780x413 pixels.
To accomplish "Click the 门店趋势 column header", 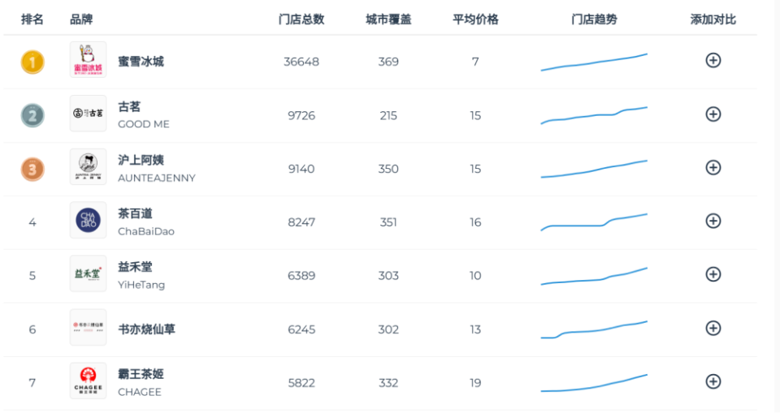I will coord(594,19).
